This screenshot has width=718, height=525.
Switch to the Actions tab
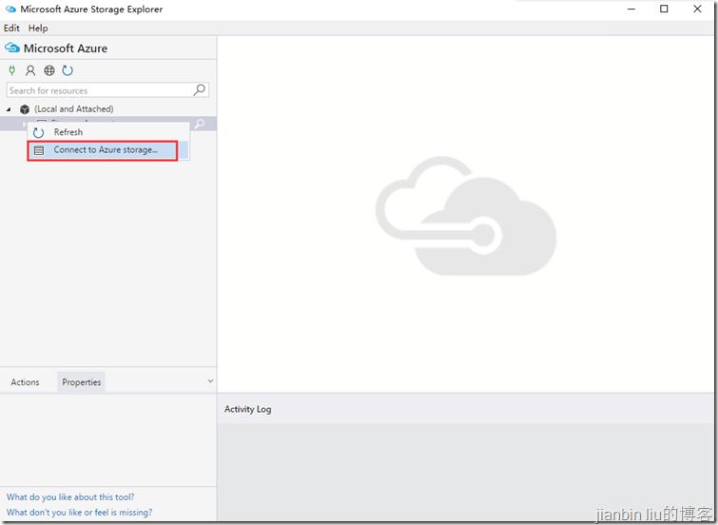click(25, 382)
